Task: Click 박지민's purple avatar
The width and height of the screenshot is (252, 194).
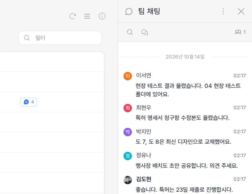Action: click(x=128, y=132)
